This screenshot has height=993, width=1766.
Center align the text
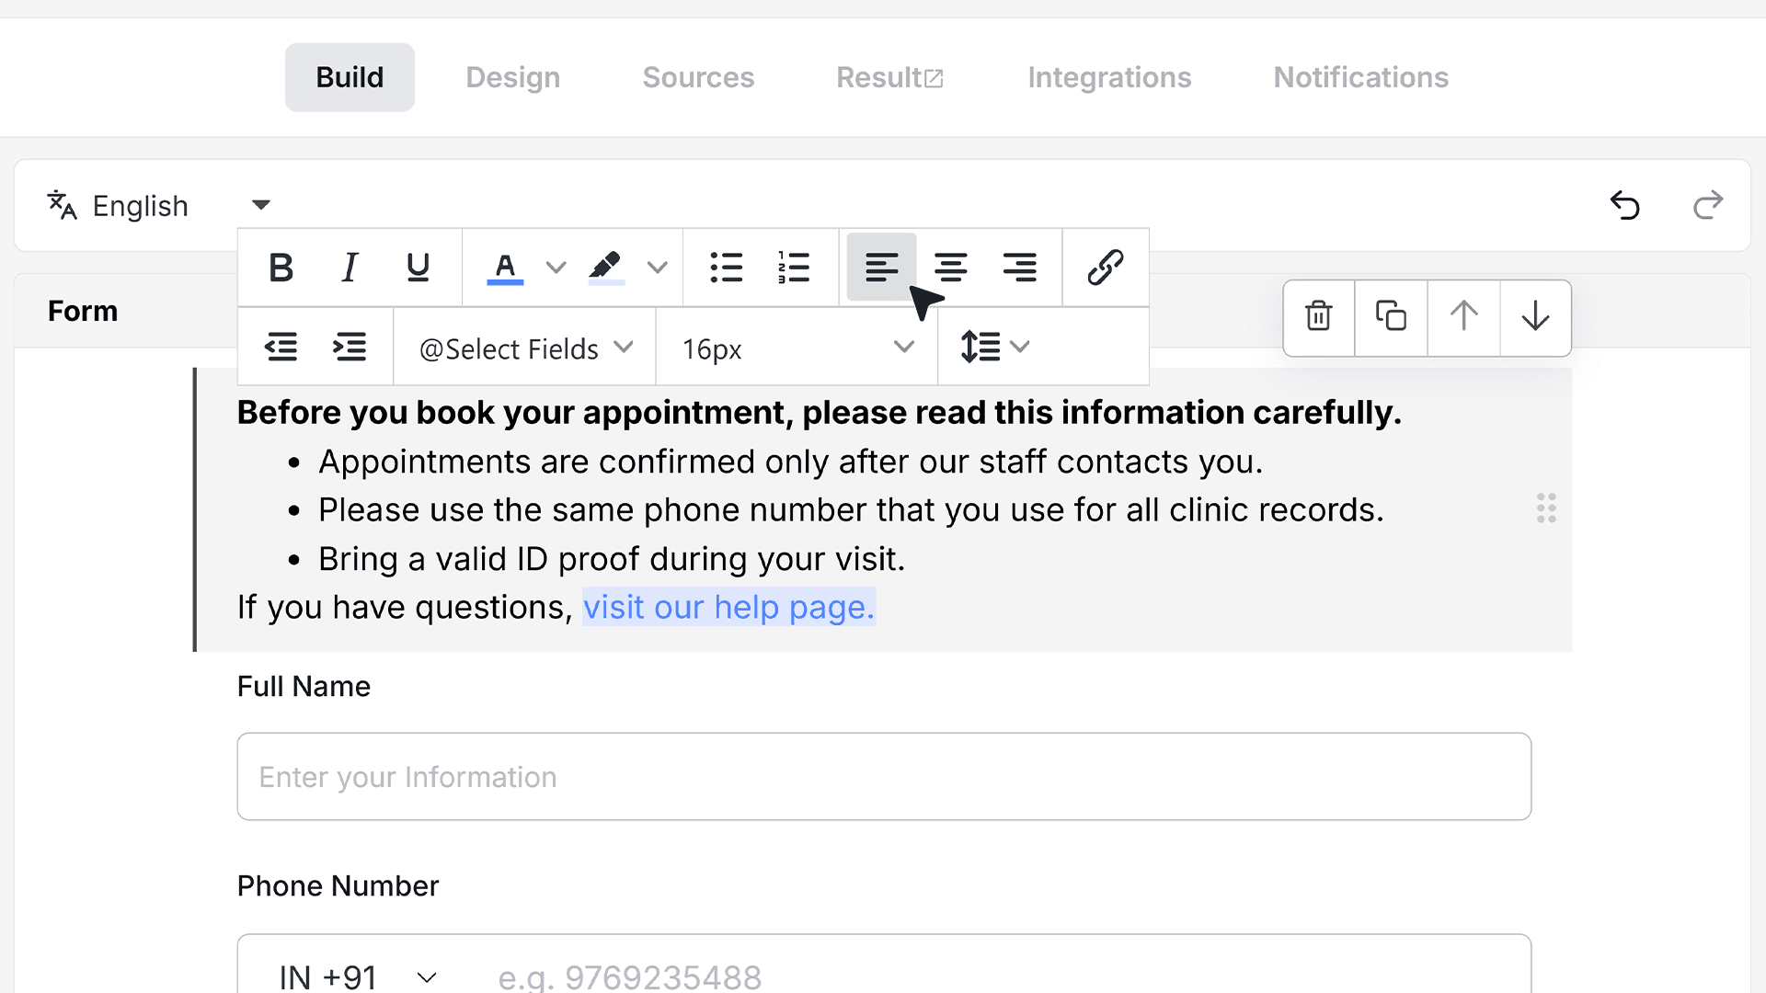[950, 268]
